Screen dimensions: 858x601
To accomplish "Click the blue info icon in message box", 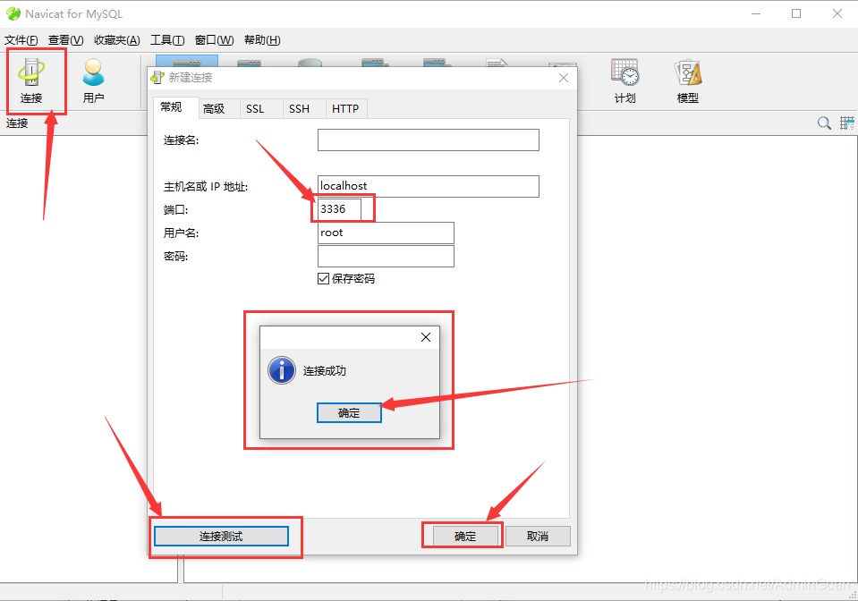I will coord(282,371).
